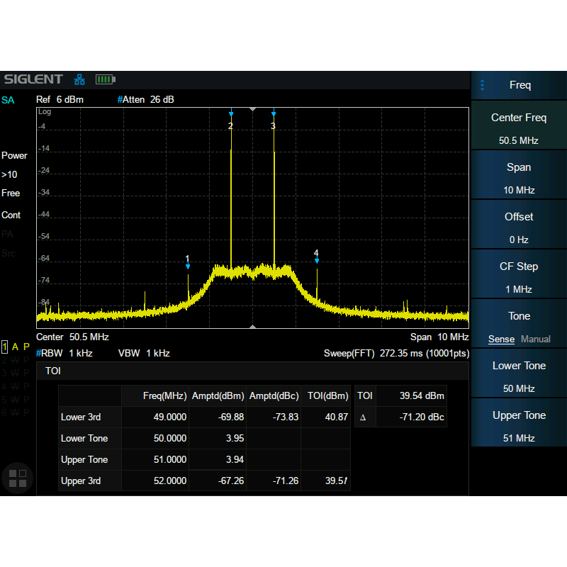
Task: Select trace 1 in the trace list
Action: pos(5,347)
